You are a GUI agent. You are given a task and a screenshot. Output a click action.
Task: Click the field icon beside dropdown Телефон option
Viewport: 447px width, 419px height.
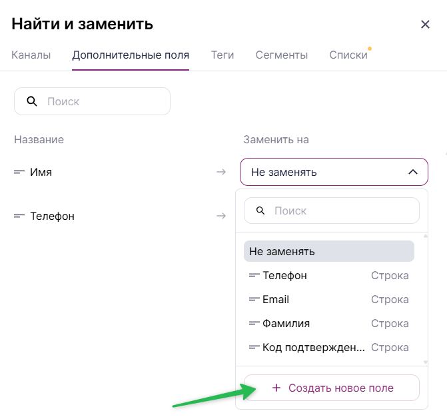pos(254,275)
